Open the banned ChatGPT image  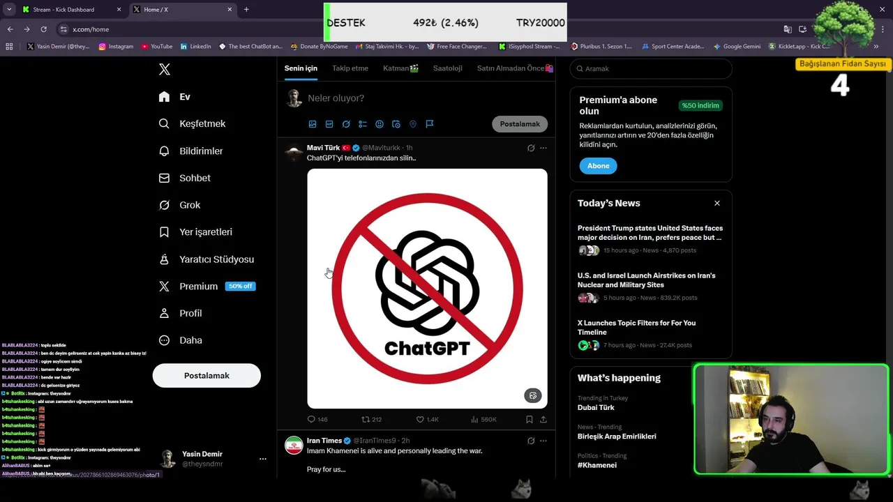427,288
